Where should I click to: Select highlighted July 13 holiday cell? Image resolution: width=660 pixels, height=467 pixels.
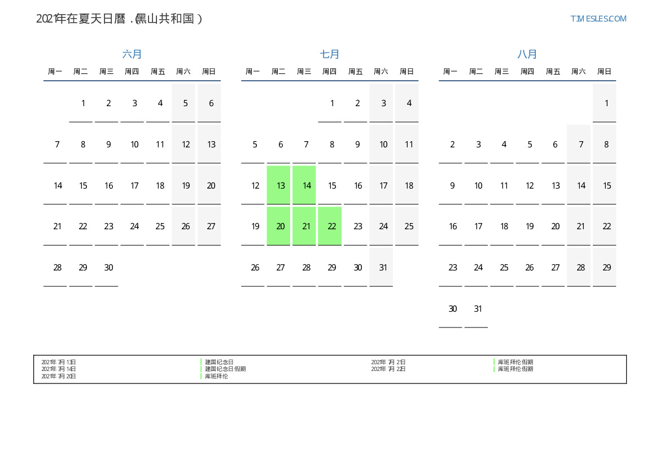coord(281,185)
